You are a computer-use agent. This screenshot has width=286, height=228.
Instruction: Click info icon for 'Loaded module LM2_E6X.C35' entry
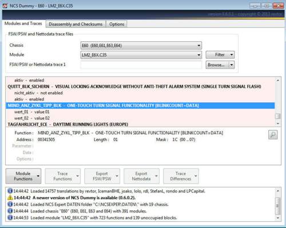(10, 218)
